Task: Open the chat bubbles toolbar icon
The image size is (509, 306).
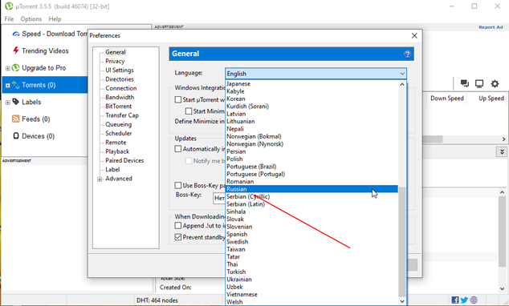Action: [465, 84]
